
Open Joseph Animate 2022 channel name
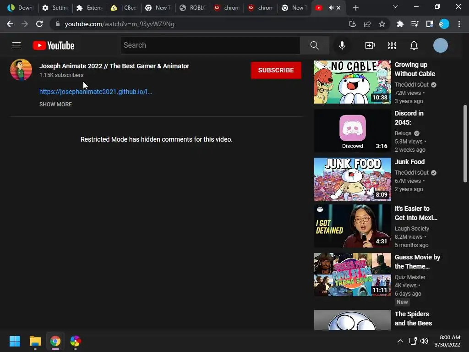[x=114, y=66]
